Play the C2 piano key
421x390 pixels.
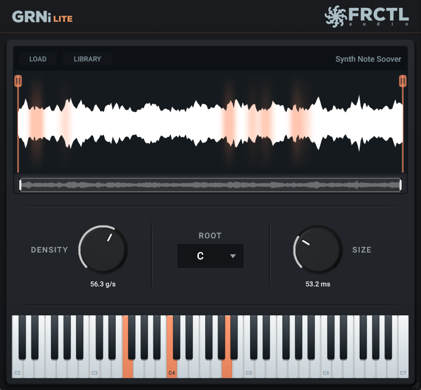click(x=17, y=369)
